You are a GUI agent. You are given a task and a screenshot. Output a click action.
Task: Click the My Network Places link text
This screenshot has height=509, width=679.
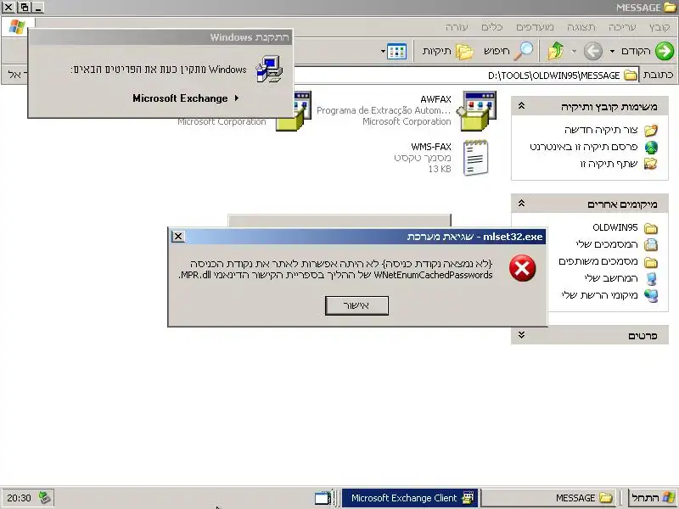point(600,295)
